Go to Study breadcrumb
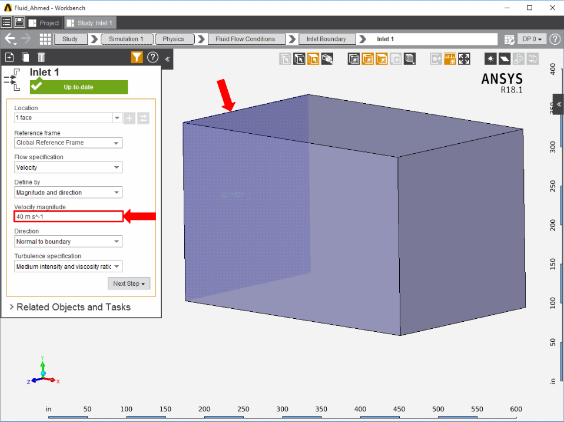The height and width of the screenshot is (422, 564). pos(71,39)
